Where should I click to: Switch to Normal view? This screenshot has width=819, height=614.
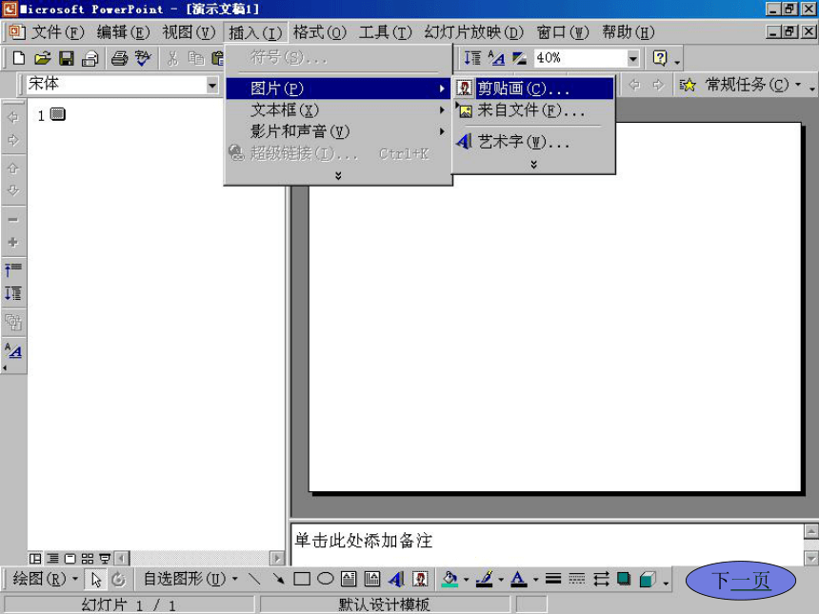[35, 559]
